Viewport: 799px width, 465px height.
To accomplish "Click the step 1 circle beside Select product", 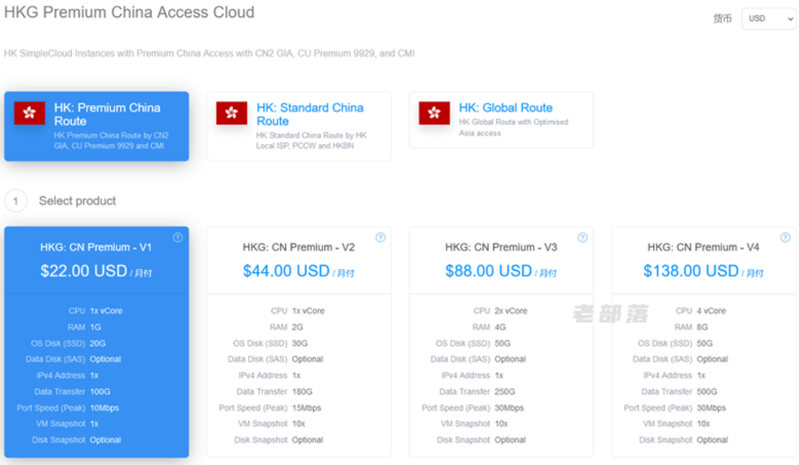I will pyautogui.click(x=16, y=201).
